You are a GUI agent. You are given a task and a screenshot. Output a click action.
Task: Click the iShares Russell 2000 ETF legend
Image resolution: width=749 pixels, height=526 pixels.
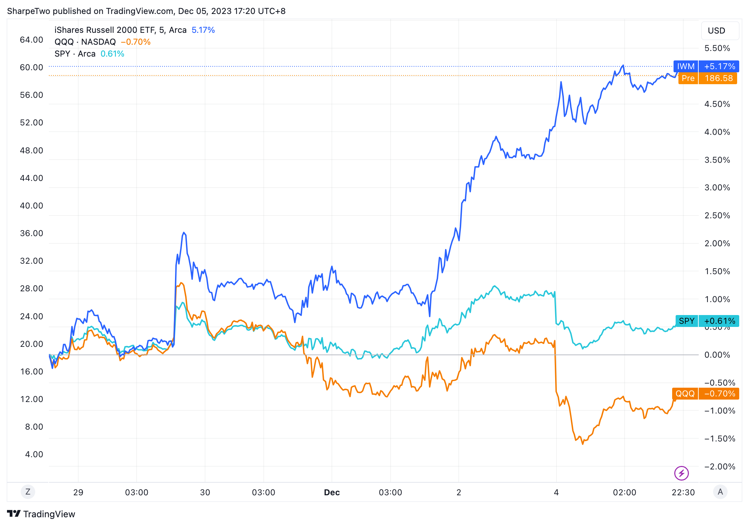point(121,30)
